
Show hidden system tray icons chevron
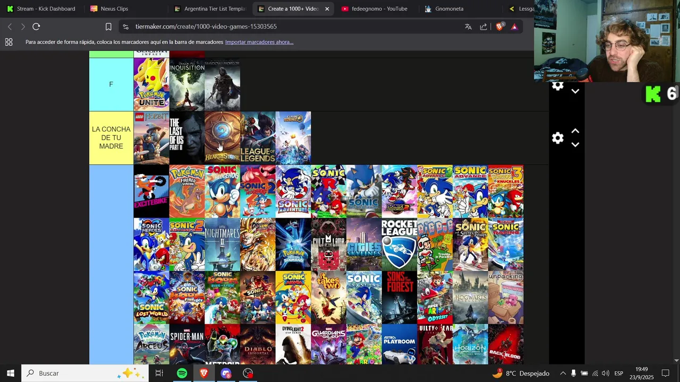click(x=563, y=374)
